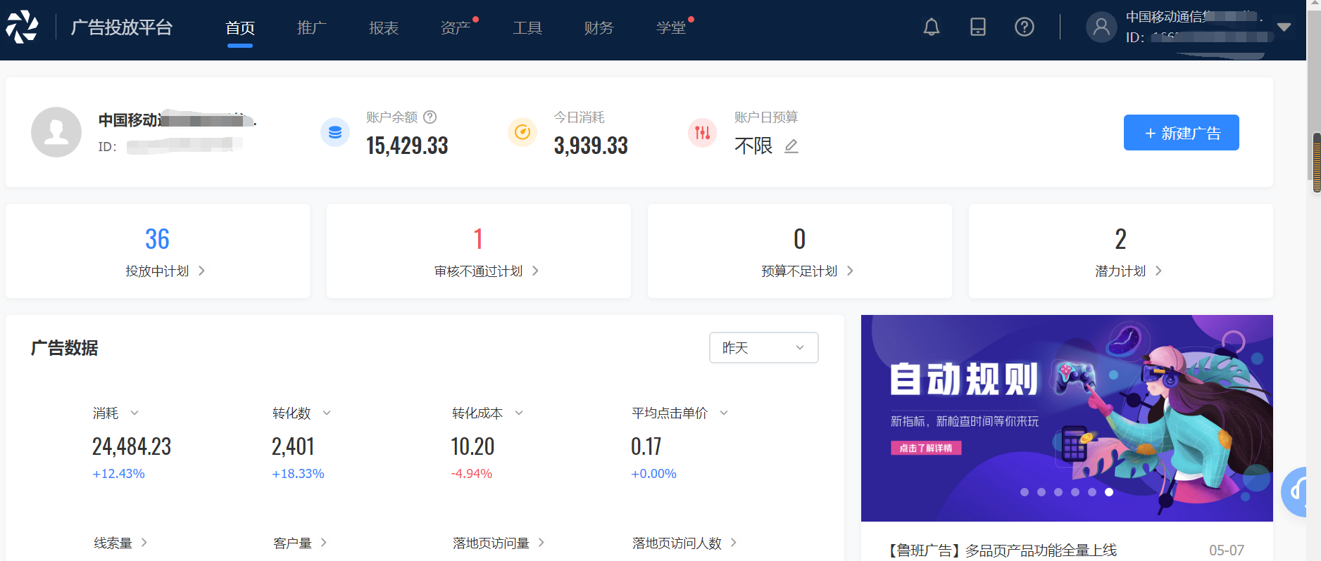This screenshot has height=561, width=1321.
Task: Click the notification bell icon
Action: (x=931, y=27)
